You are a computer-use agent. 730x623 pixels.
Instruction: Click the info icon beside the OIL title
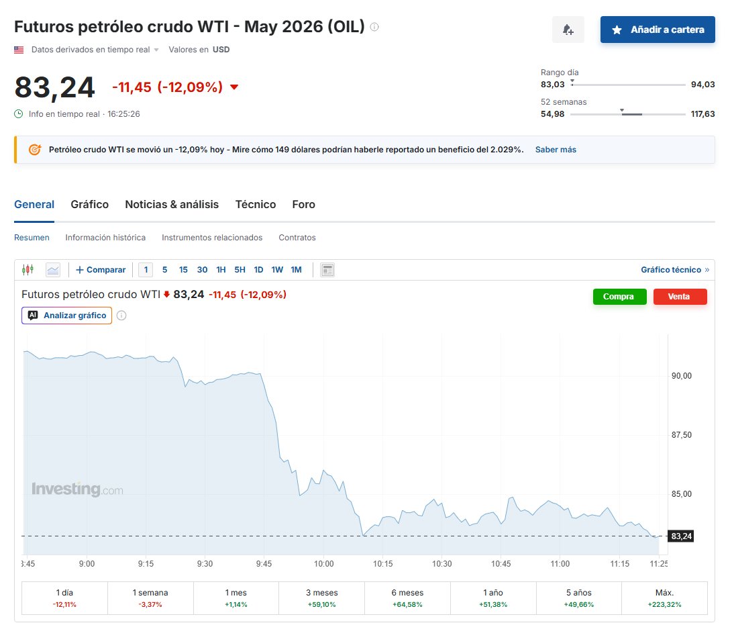click(374, 27)
